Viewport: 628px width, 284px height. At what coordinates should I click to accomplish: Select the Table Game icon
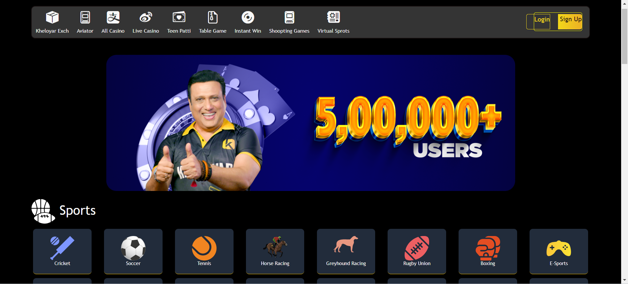tap(213, 17)
